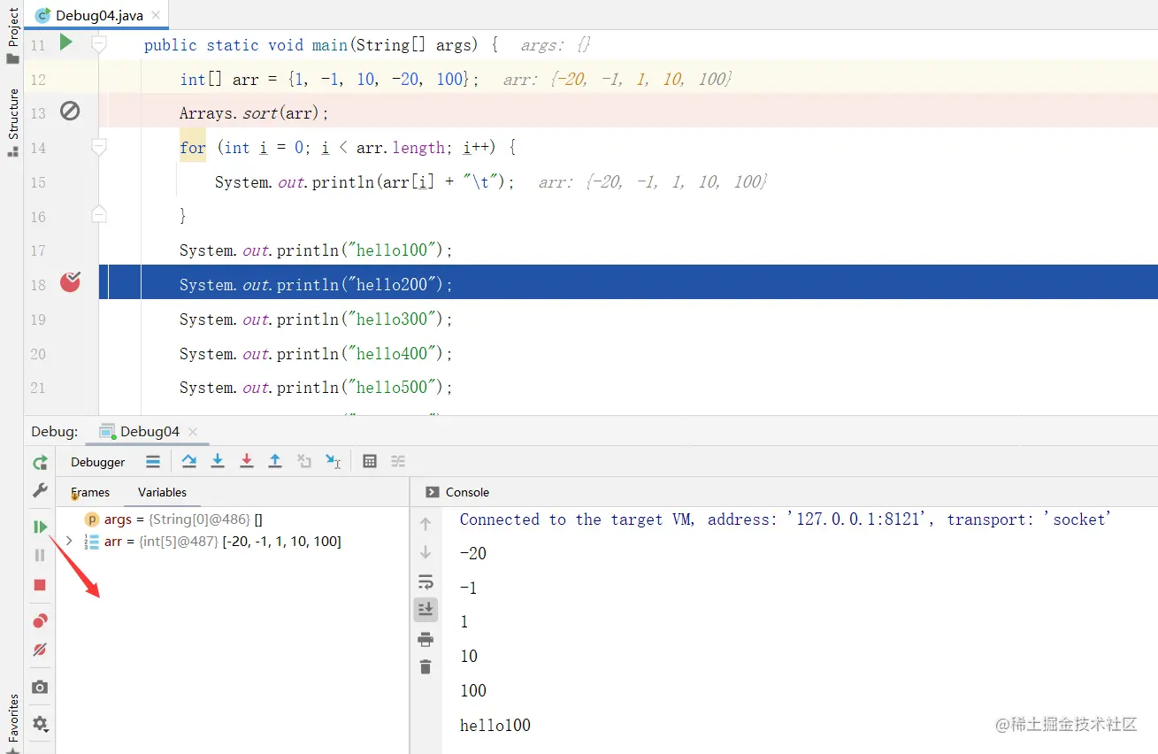
Task: Click Show Execution Point icon
Action: tap(153, 461)
